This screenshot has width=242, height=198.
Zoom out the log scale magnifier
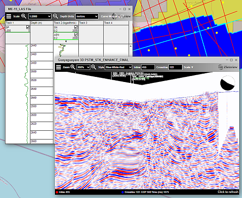pos(55,16)
